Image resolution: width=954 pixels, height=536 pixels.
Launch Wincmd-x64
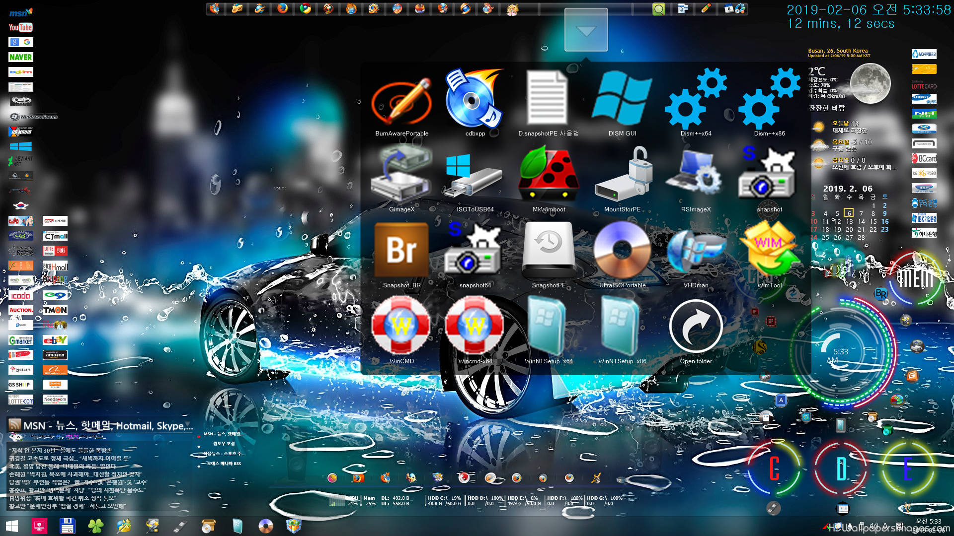coord(475,325)
